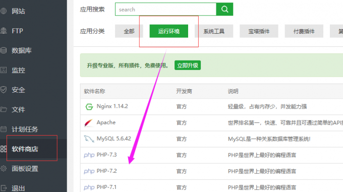
Task: Click the 软件名称 column header
Action: coord(94,91)
